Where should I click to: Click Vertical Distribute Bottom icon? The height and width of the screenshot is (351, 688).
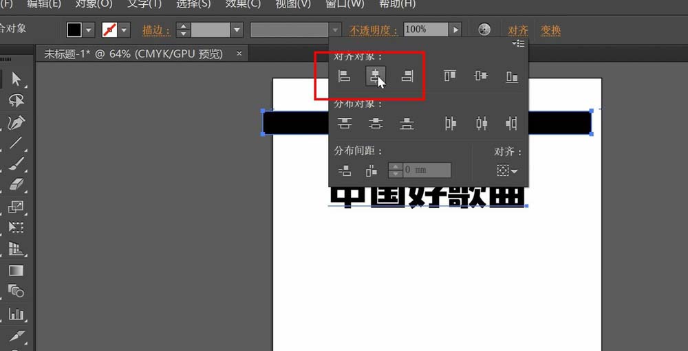pyautogui.click(x=407, y=124)
